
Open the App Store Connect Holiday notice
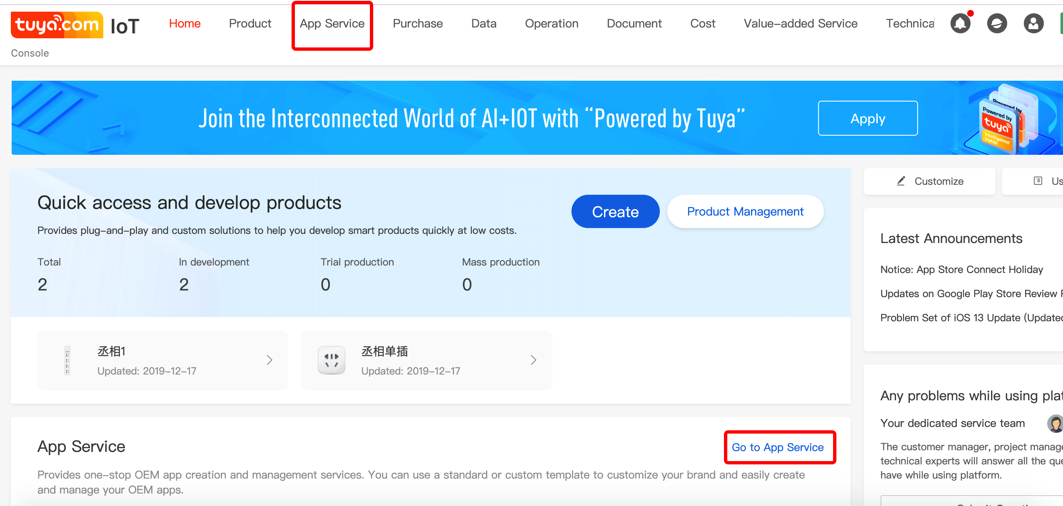pos(962,270)
